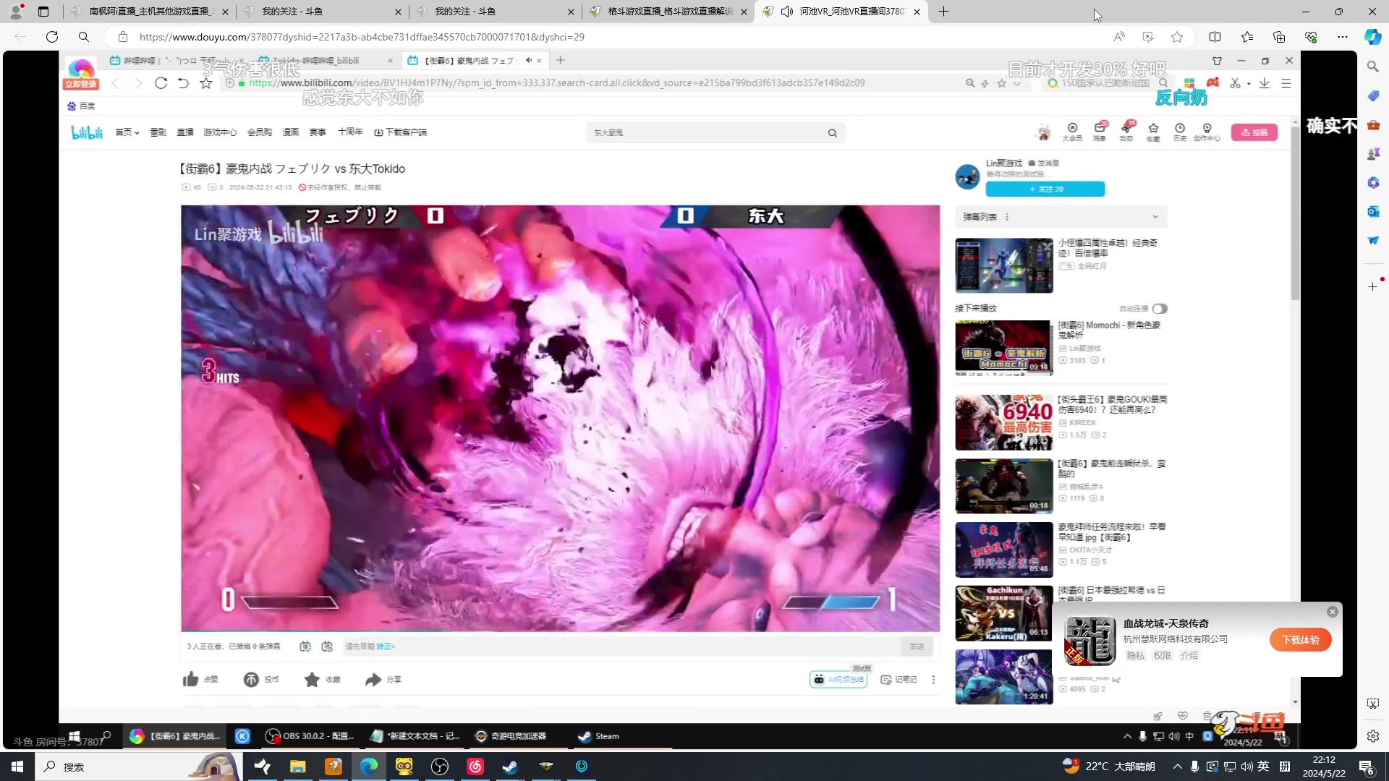Open the 豪鬼拜师任务流程 video thumbnail
Screen dimensions: 1389x781
coord(1004,550)
